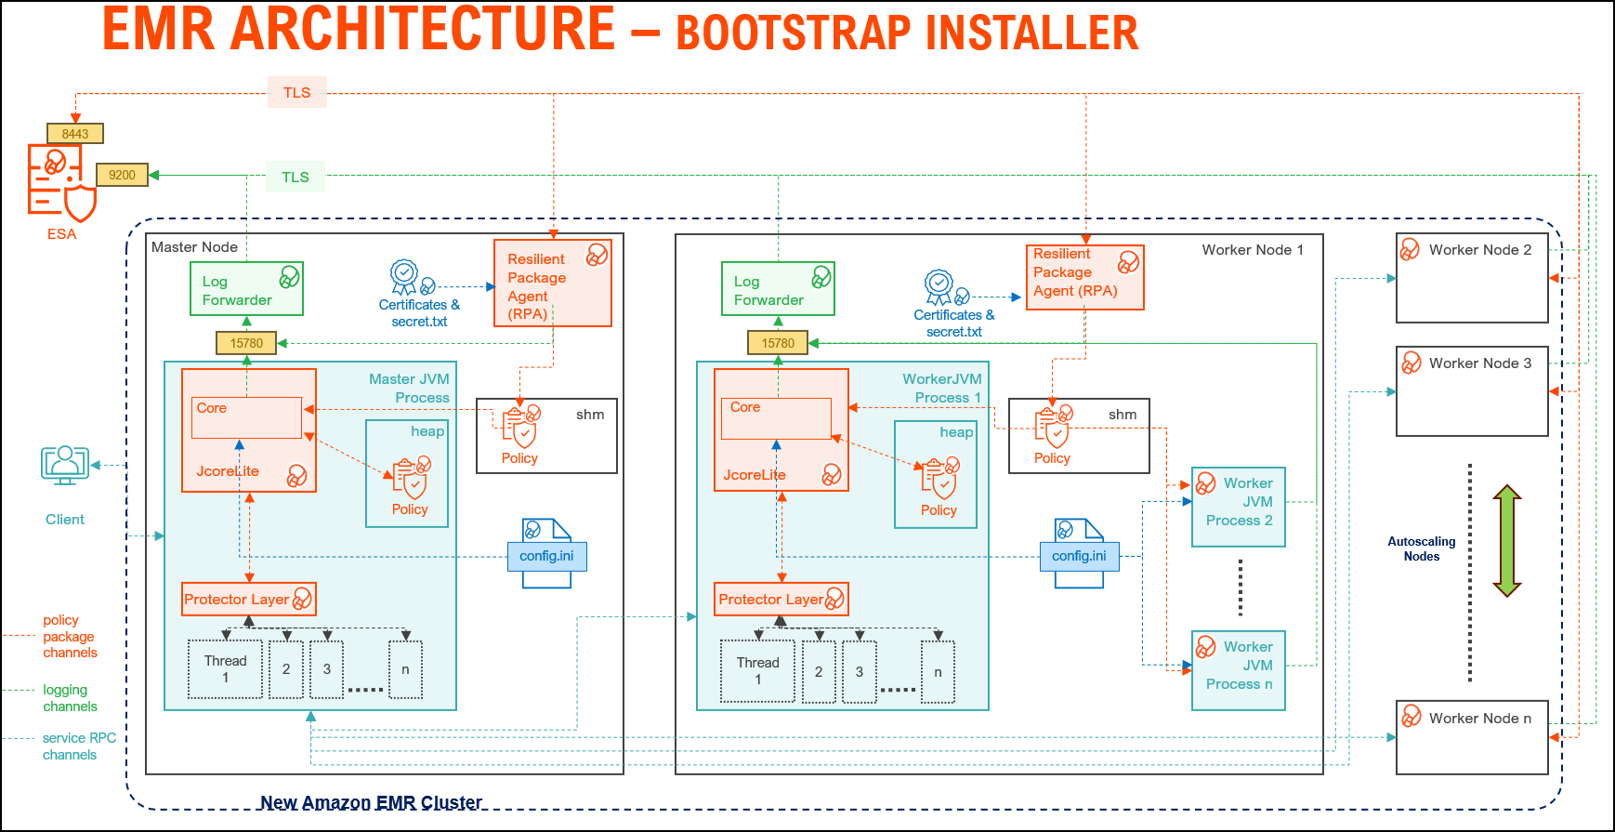Select Worker Node 1 Resilient Package Agent box
Viewport: 1615px width, 832px height.
(x=1084, y=277)
